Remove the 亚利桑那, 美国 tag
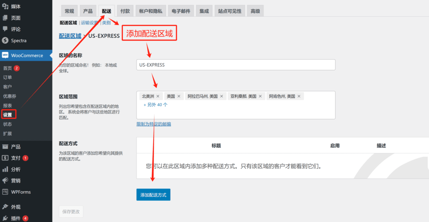The image size is (429, 222). (260, 96)
